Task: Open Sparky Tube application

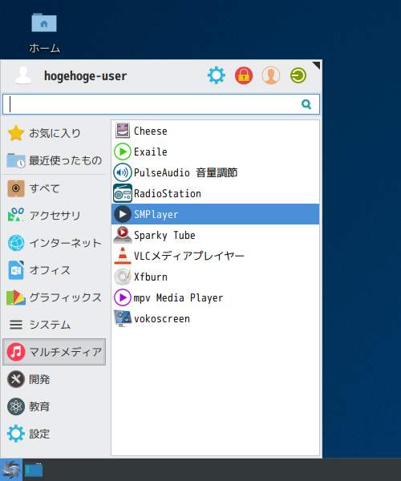Action: pos(215,235)
